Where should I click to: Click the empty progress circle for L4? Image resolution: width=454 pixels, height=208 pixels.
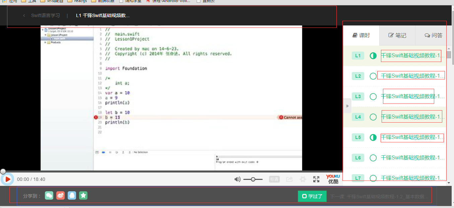point(373,117)
